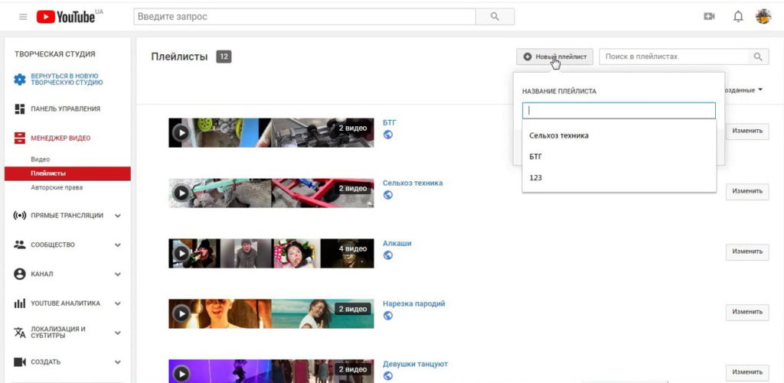Viewport: 784px width, 383px height.
Task: Click the gear icon for new Creator Studio
Action: coord(20,80)
